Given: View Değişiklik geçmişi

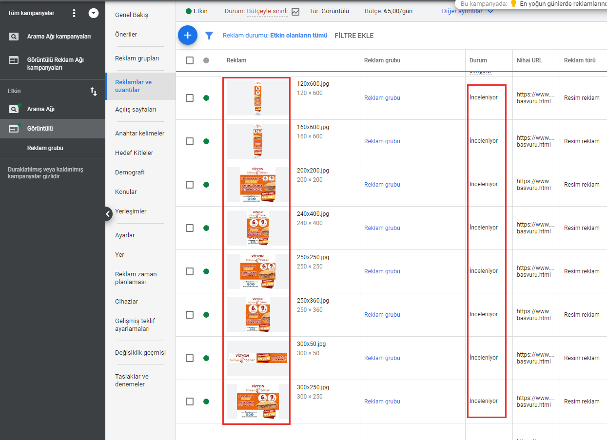Looking at the screenshot, I should [x=140, y=353].
